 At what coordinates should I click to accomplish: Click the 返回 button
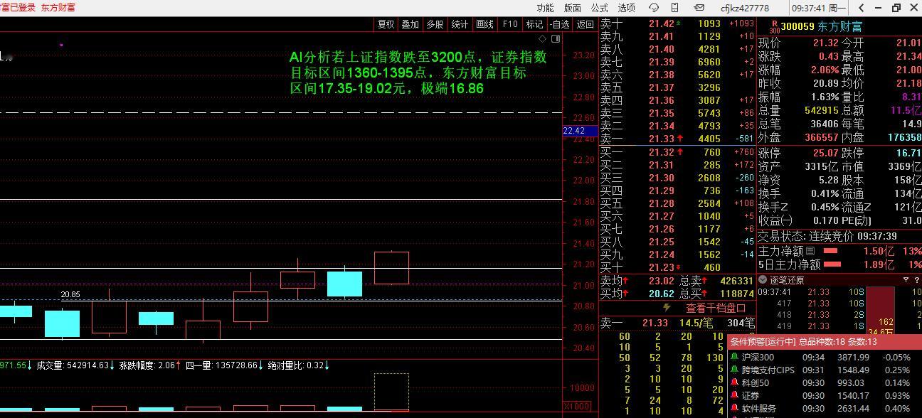tap(585, 24)
